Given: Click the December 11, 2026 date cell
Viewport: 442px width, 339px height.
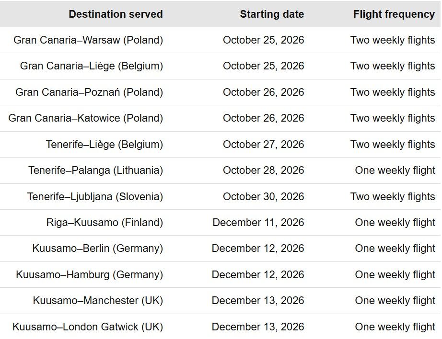Looking at the screenshot, I should pyautogui.click(x=258, y=223).
